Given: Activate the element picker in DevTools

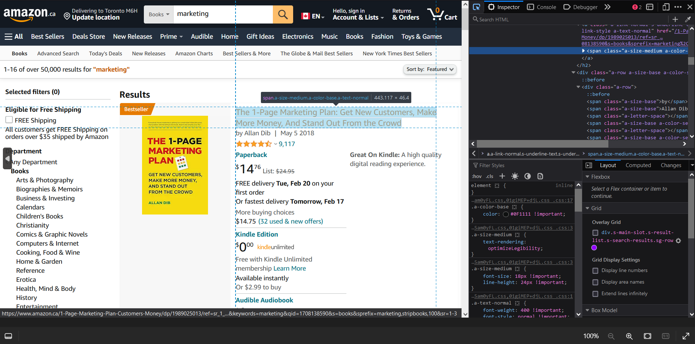Looking at the screenshot, I should 476,7.
